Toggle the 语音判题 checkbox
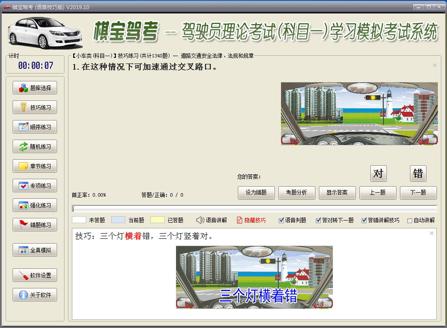 pyautogui.click(x=281, y=221)
